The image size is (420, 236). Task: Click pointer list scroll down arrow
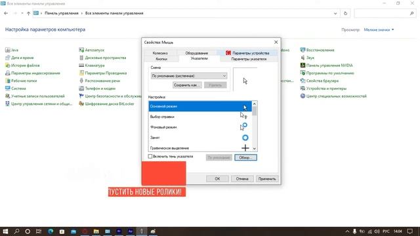pos(254,149)
